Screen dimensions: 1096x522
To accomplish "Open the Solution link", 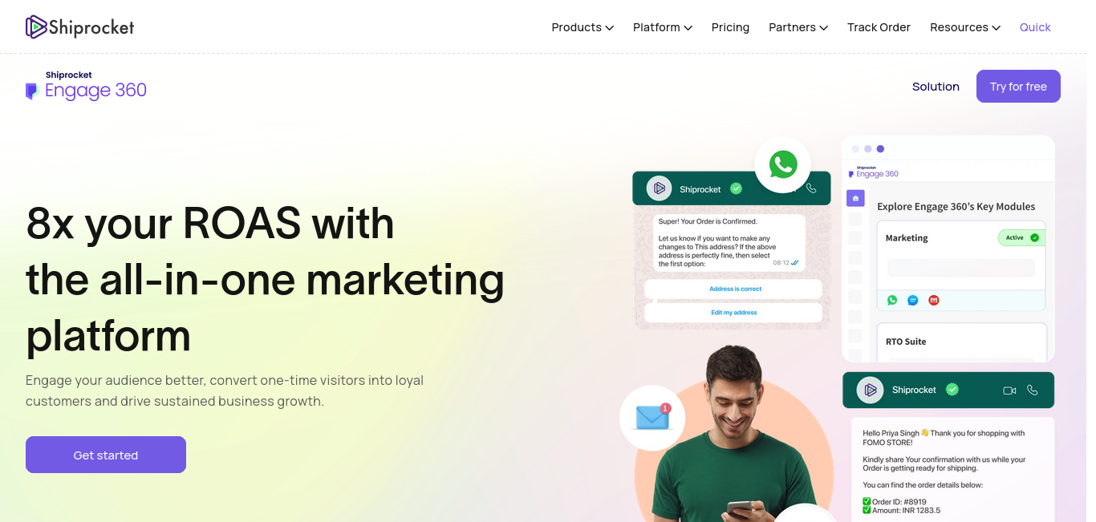I will pyautogui.click(x=936, y=87).
